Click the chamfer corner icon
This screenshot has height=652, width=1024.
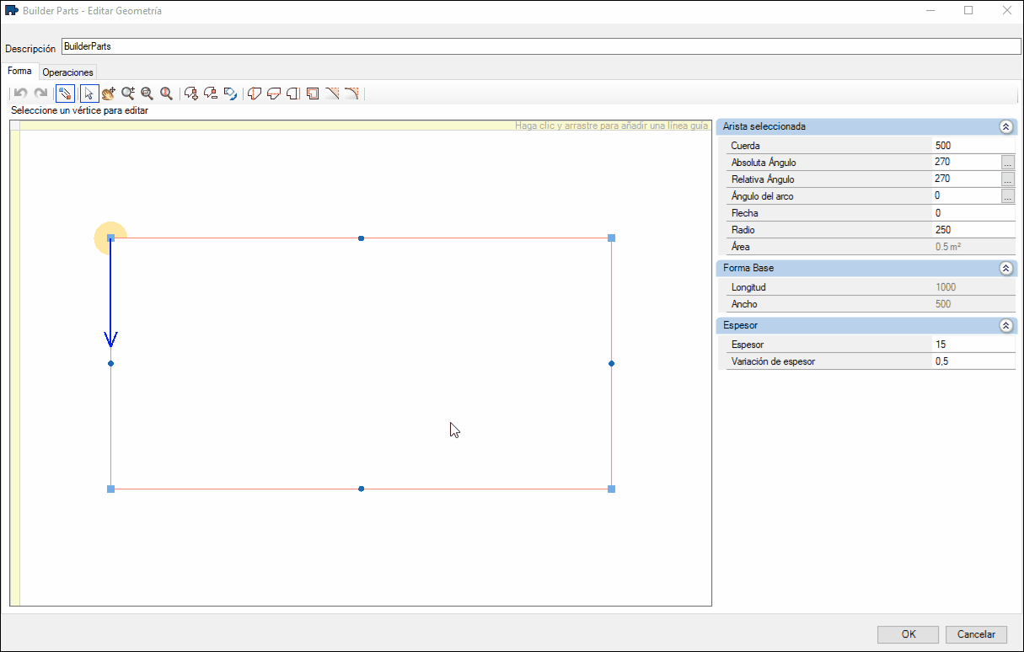[332, 94]
